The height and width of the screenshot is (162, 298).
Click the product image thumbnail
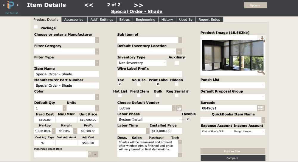click(x=233, y=55)
